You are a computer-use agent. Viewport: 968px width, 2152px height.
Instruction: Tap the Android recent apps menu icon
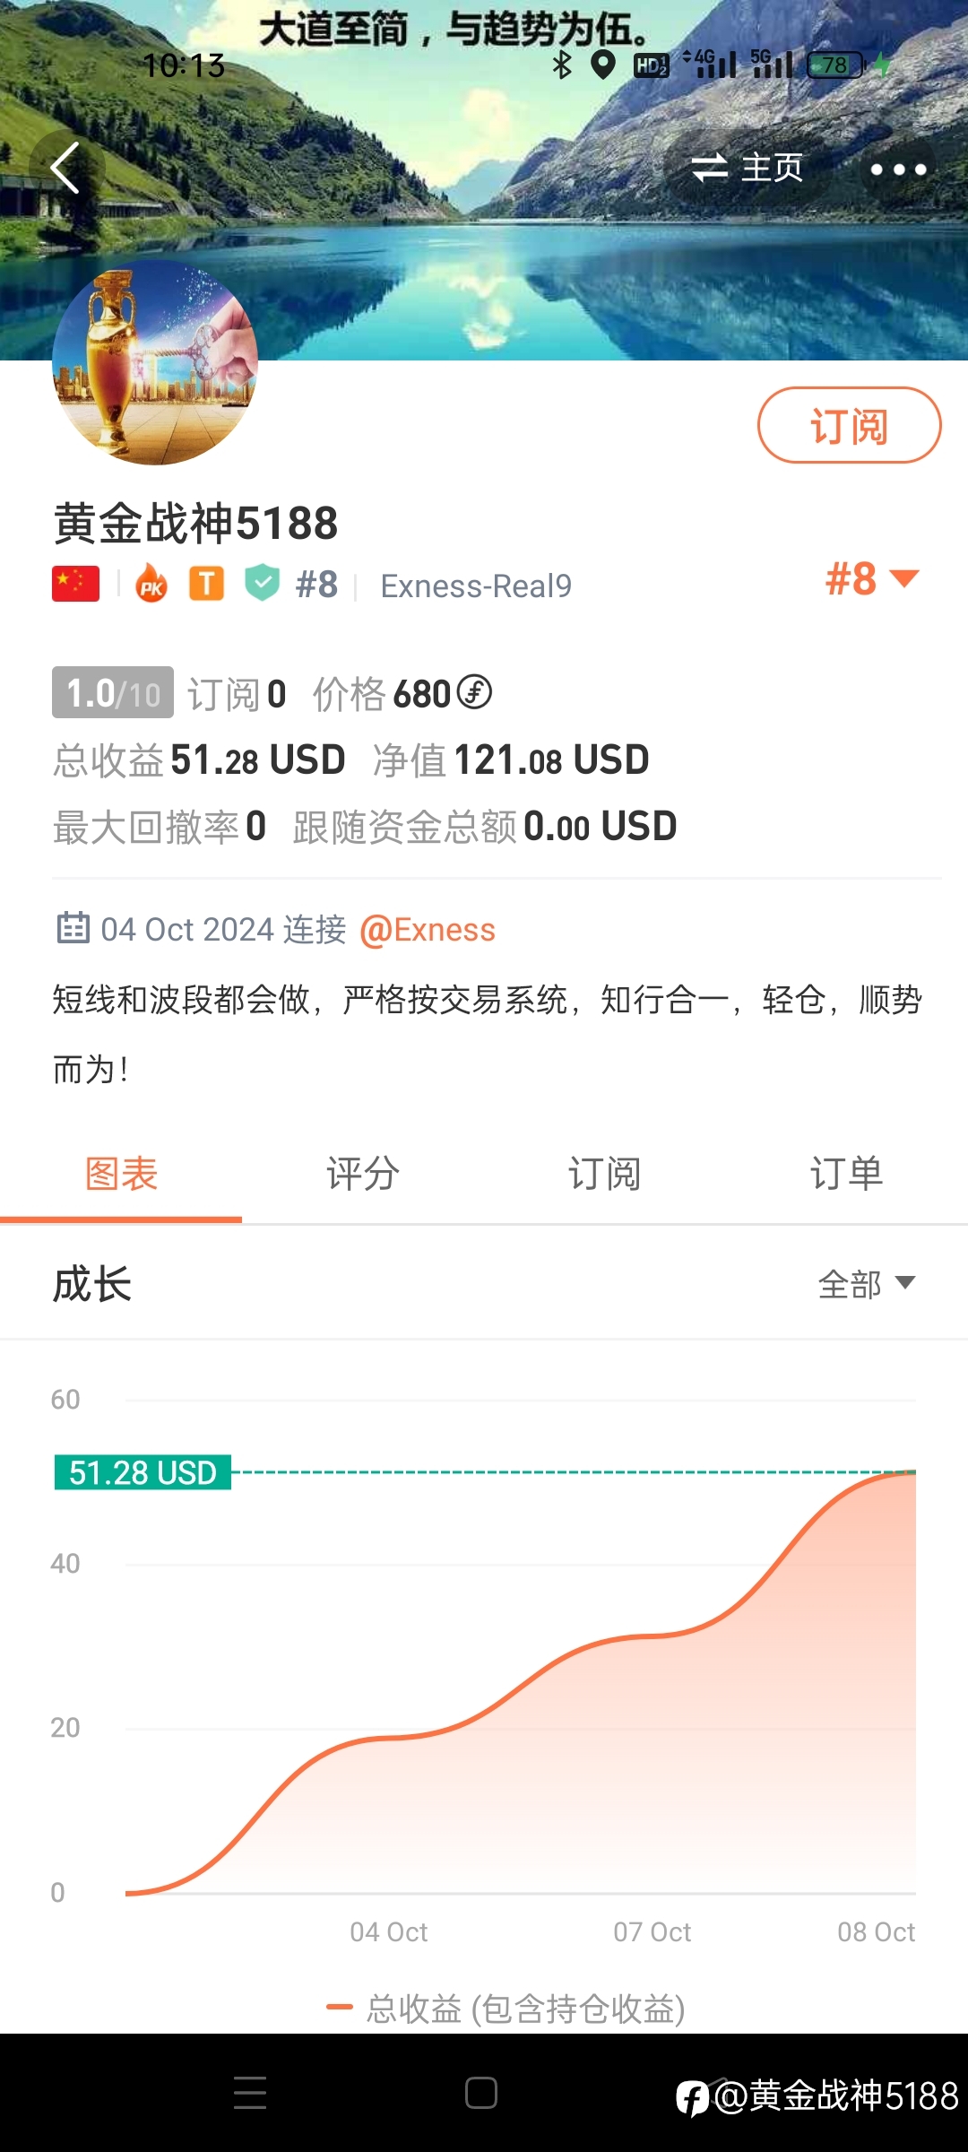pyautogui.click(x=250, y=2093)
